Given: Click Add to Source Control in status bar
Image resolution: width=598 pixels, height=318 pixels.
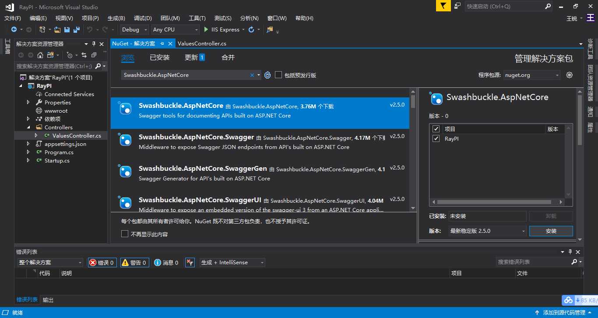Looking at the screenshot, I should (564, 313).
